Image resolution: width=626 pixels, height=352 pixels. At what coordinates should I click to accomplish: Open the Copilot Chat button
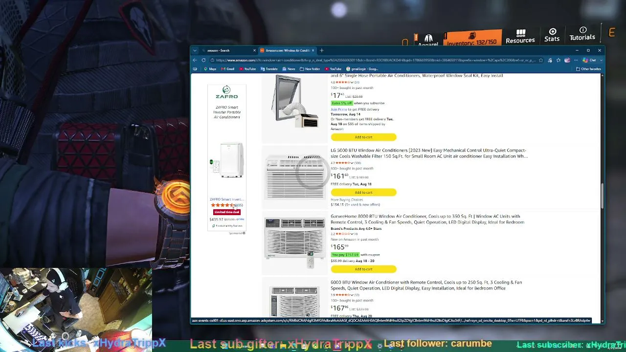[589, 60]
